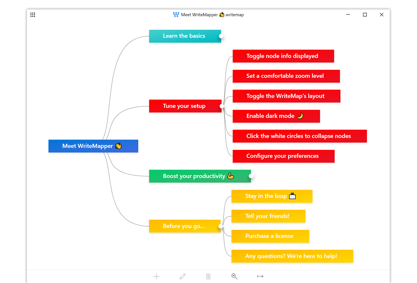Image resolution: width=417 pixels, height=283 pixels.
Task: Click the WriteMapper logo in title bar
Action: click(176, 14)
